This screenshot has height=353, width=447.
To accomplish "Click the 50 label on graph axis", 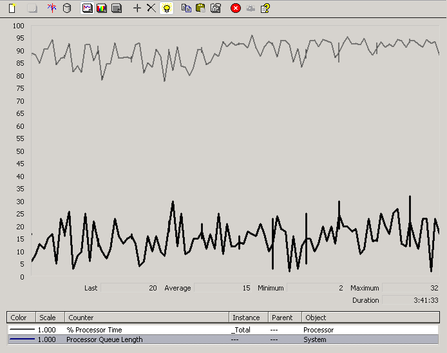I will click(x=20, y=151).
